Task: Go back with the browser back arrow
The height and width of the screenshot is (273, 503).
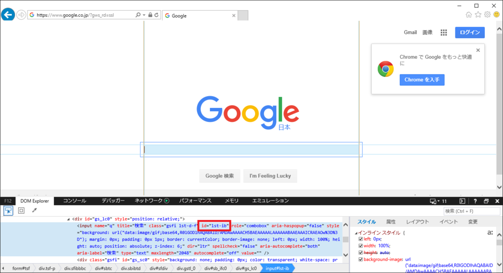Action: point(8,15)
